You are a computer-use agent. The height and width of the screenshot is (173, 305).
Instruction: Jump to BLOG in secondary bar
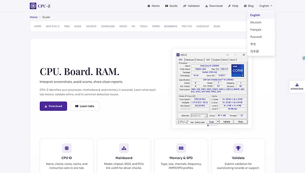coord(217,26)
